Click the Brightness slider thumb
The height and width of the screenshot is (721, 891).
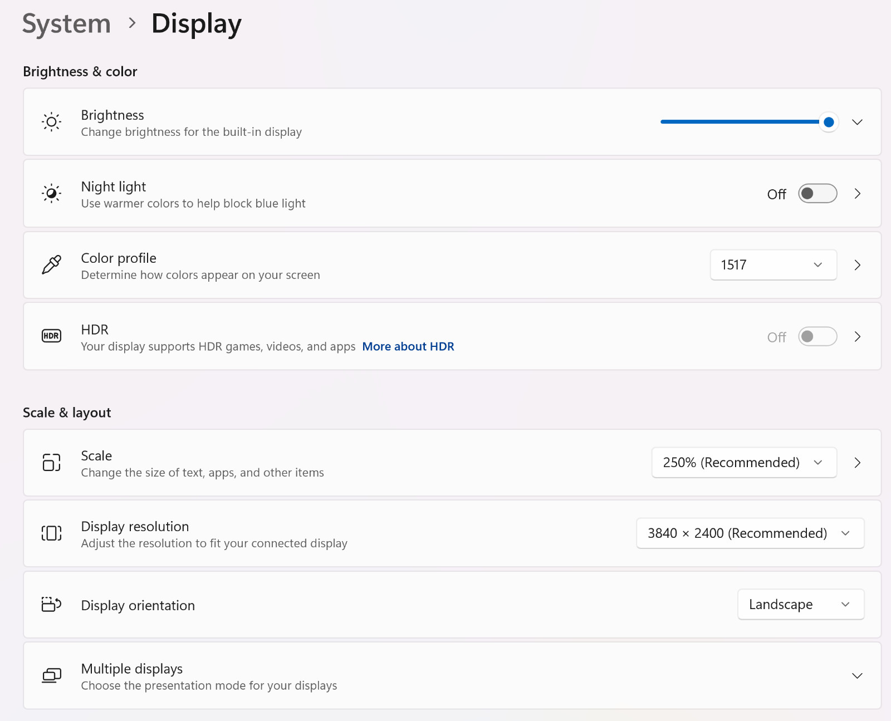coord(829,122)
